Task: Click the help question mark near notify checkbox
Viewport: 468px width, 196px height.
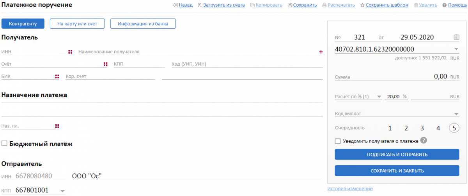Action: [x=424, y=141]
